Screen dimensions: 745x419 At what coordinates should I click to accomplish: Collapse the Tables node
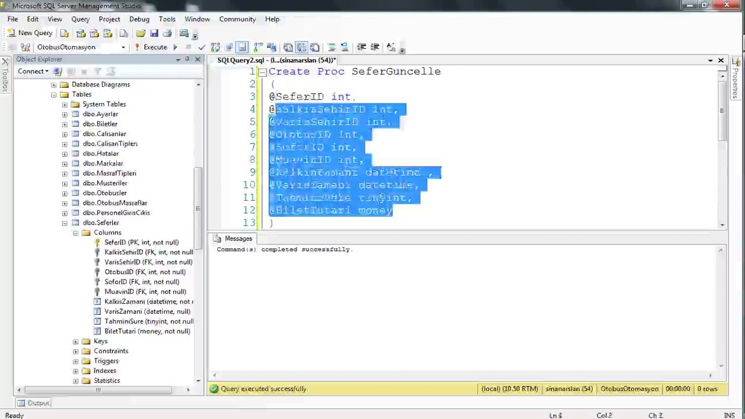(54, 94)
